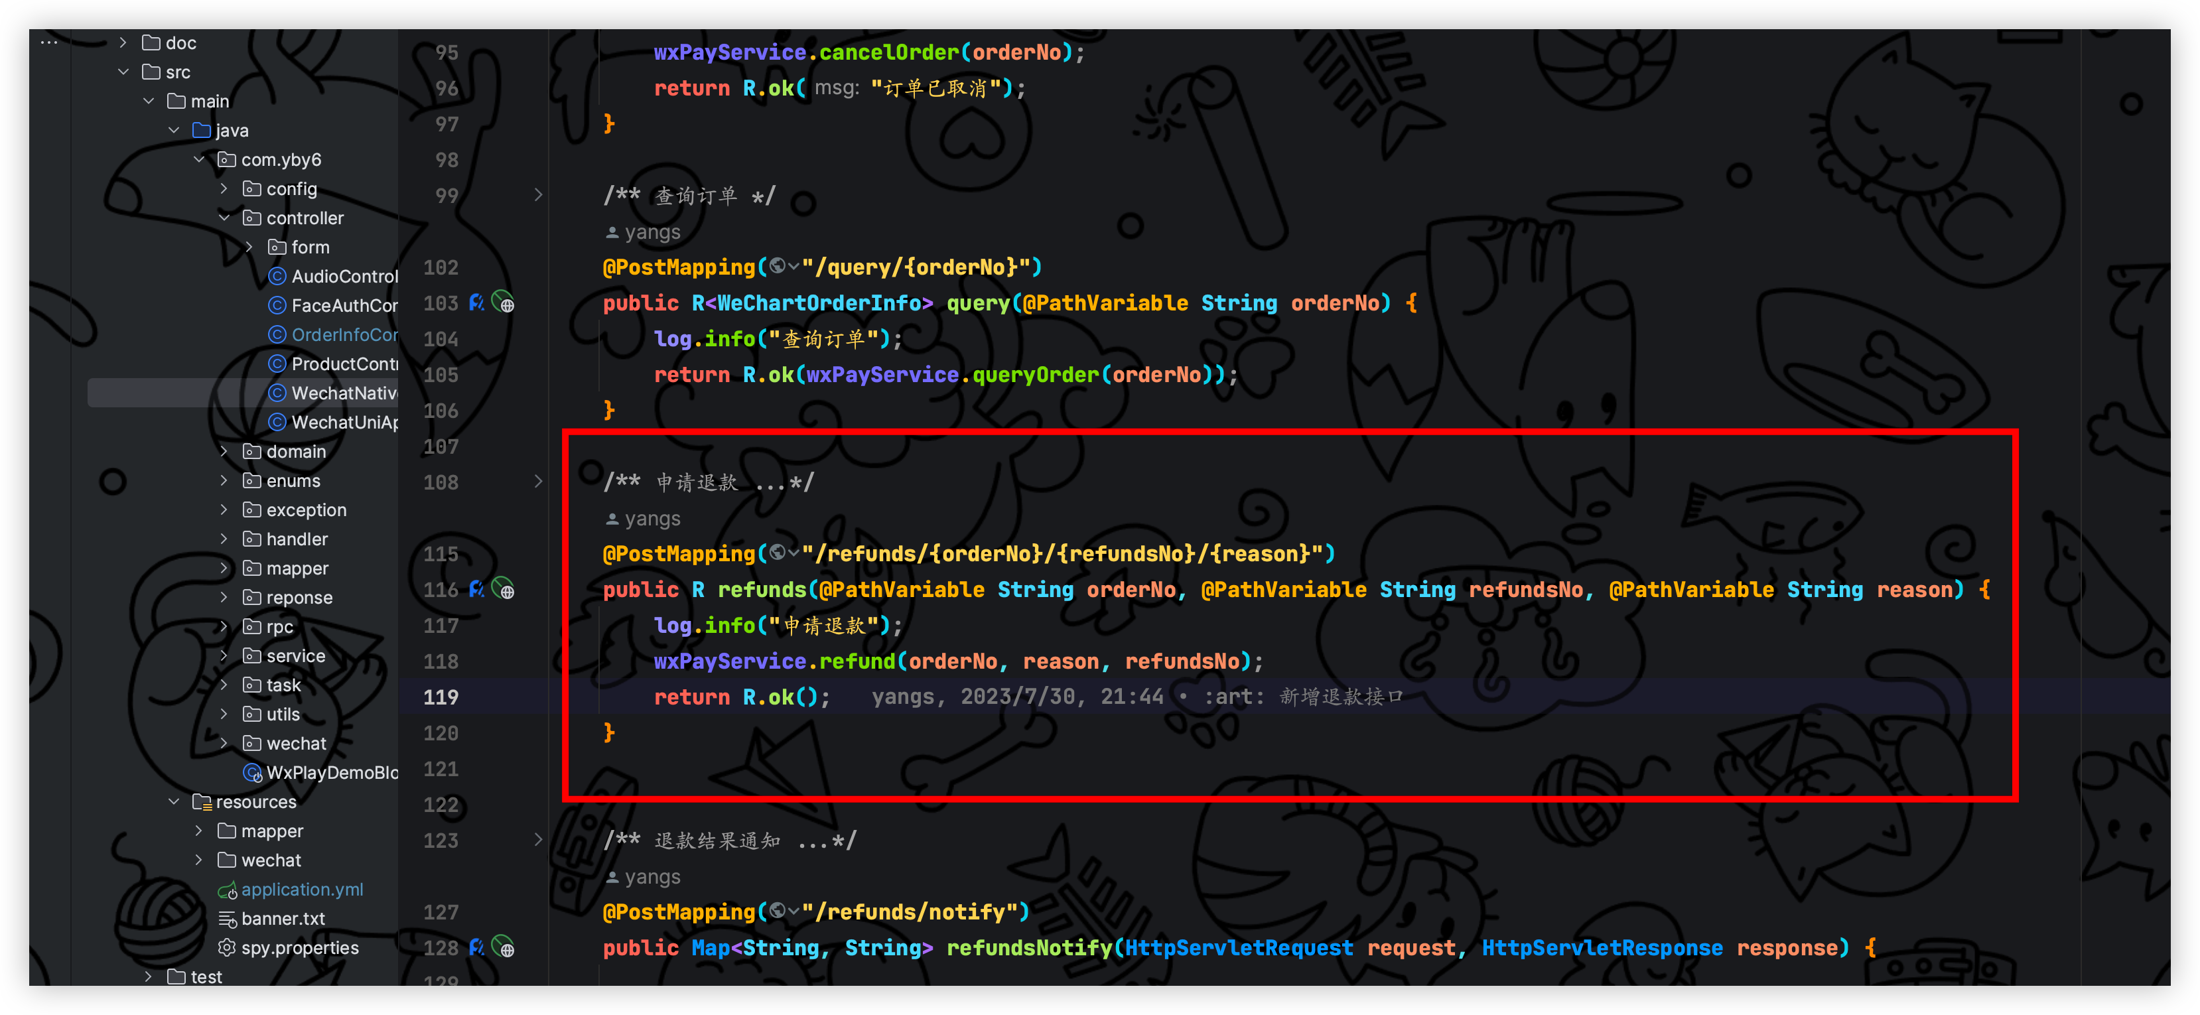2200x1015 pixels.
Task: Click the Spring web endpoint gutter icon at line 128
Action: 504,947
